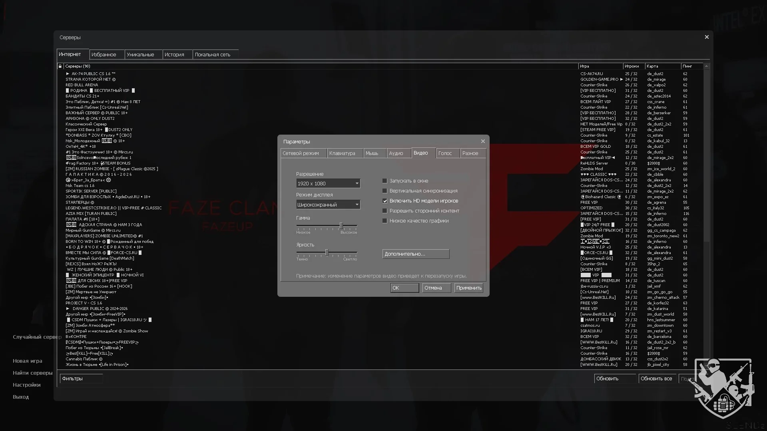Enable Низкое качество графики checkbox

385,221
